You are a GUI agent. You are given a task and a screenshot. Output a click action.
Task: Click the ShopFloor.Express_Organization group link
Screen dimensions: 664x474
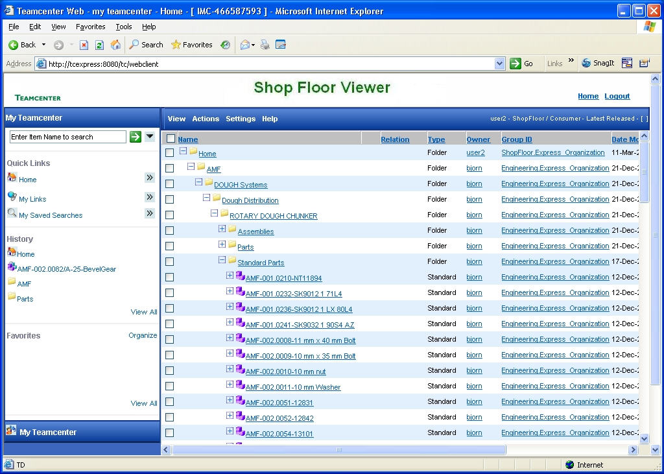[x=552, y=152]
